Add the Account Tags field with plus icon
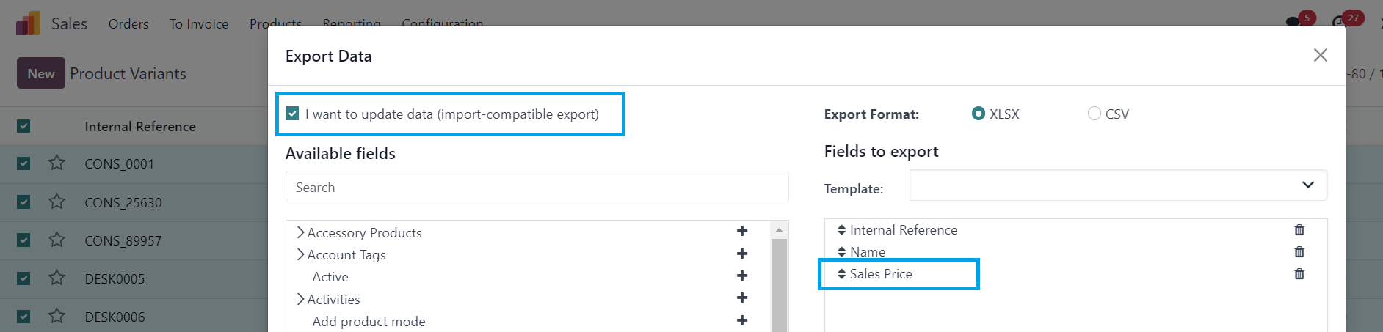This screenshot has height=332, width=1383. (742, 254)
